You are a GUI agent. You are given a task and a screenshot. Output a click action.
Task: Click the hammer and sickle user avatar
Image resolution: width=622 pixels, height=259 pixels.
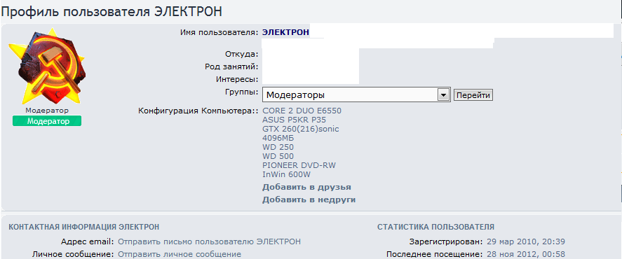click(x=47, y=66)
